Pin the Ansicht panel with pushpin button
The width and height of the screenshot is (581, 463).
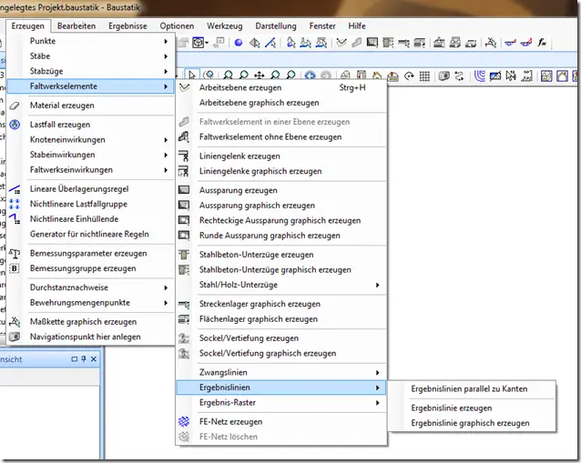click(84, 359)
